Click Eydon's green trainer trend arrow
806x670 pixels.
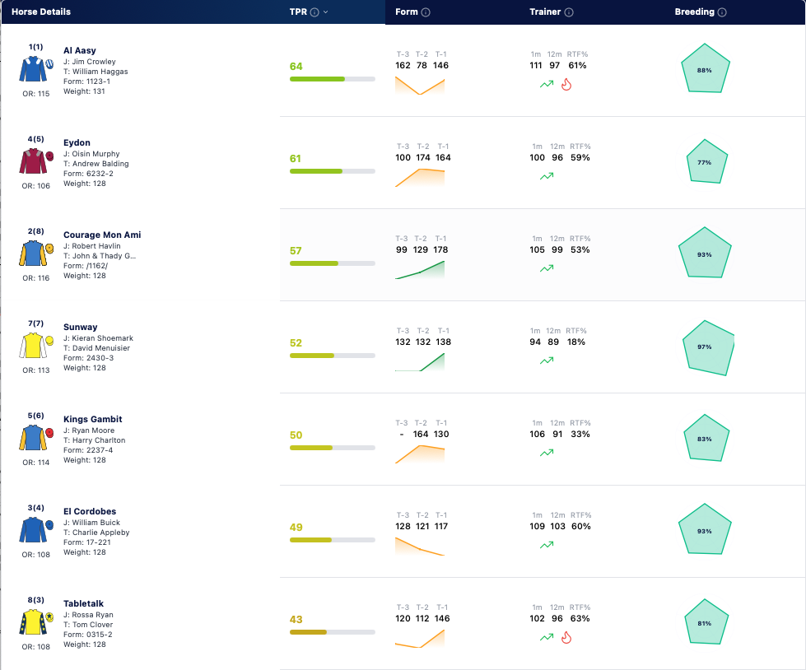pyautogui.click(x=547, y=176)
